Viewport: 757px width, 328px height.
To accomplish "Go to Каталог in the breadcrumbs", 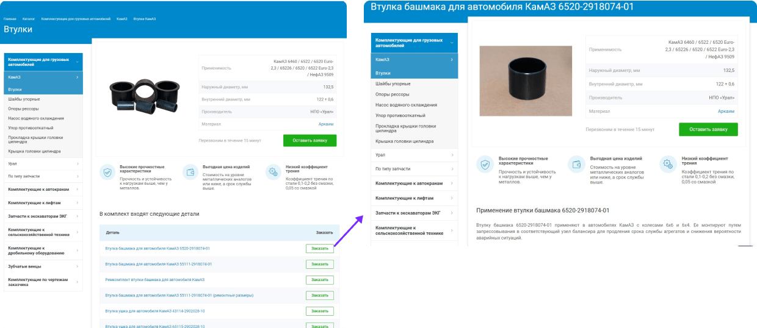I will point(29,19).
